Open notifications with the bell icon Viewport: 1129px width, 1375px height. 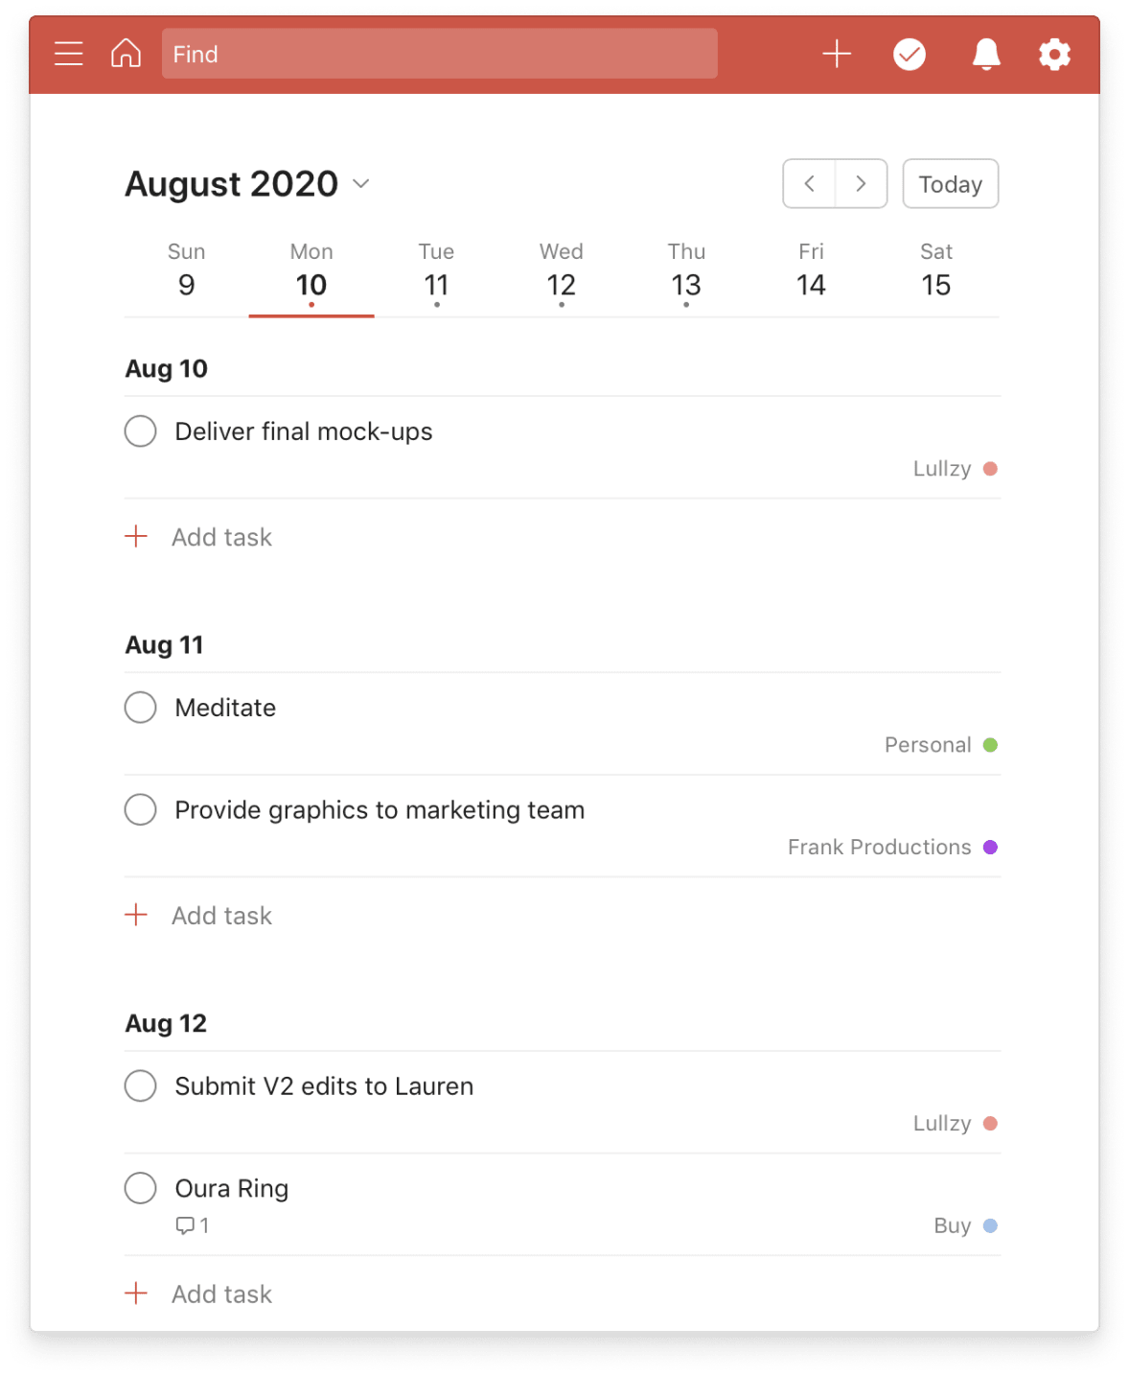pos(984,54)
